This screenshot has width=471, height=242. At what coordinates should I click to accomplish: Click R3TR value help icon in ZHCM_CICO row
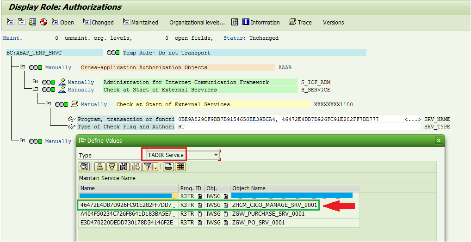coord(200,206)
